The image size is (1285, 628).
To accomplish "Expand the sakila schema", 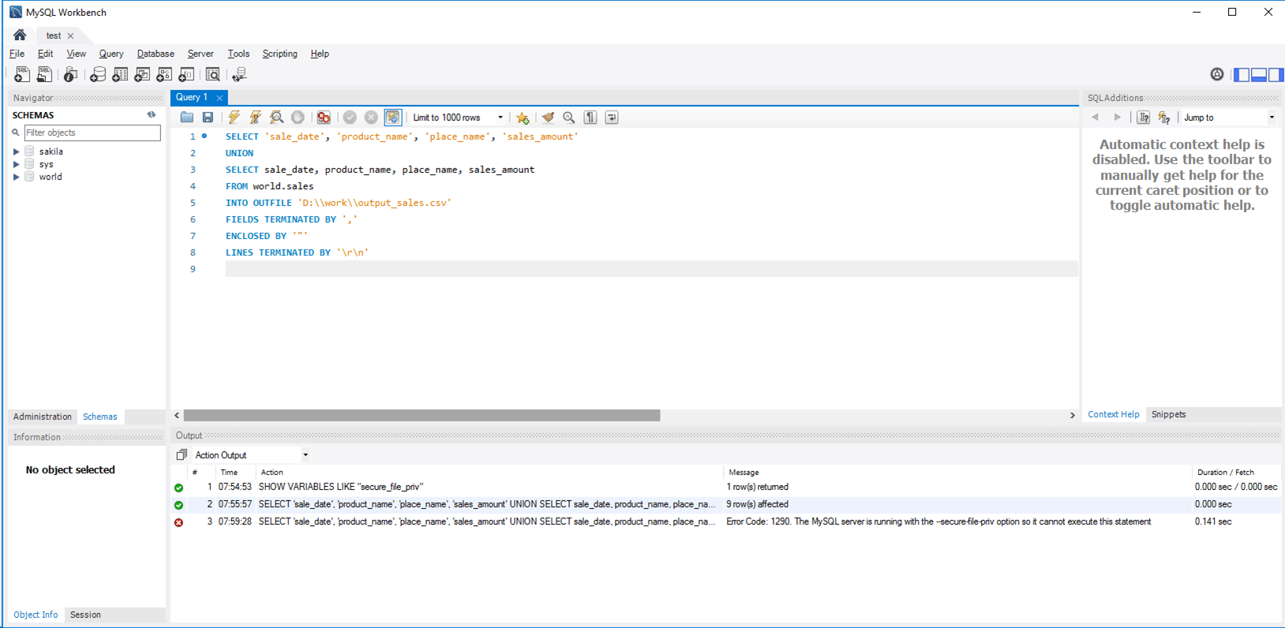I will pyautogui.click(x=16, y=151).
